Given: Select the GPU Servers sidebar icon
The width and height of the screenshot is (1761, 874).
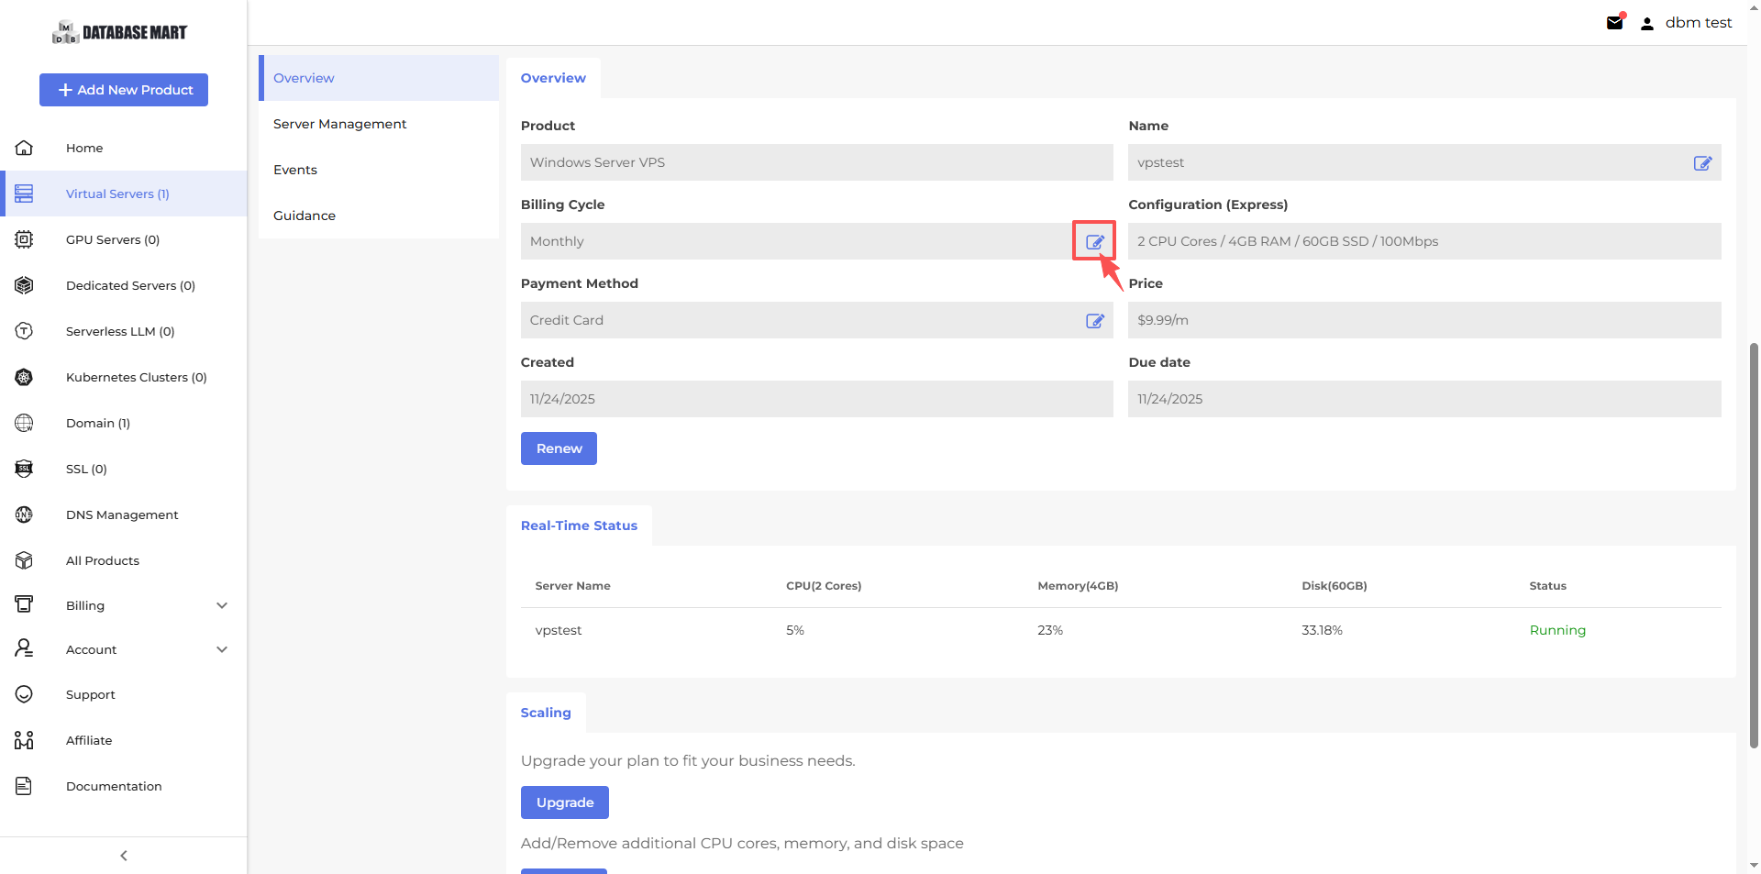Looking at the screenshot, I should coord(25,239).
